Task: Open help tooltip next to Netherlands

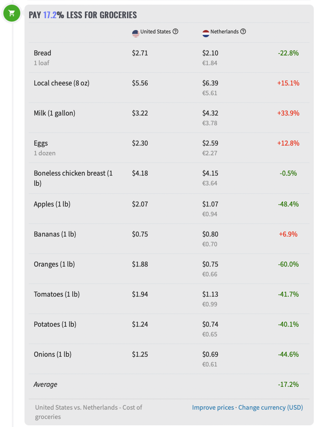Action: click(x=243, y=32)
